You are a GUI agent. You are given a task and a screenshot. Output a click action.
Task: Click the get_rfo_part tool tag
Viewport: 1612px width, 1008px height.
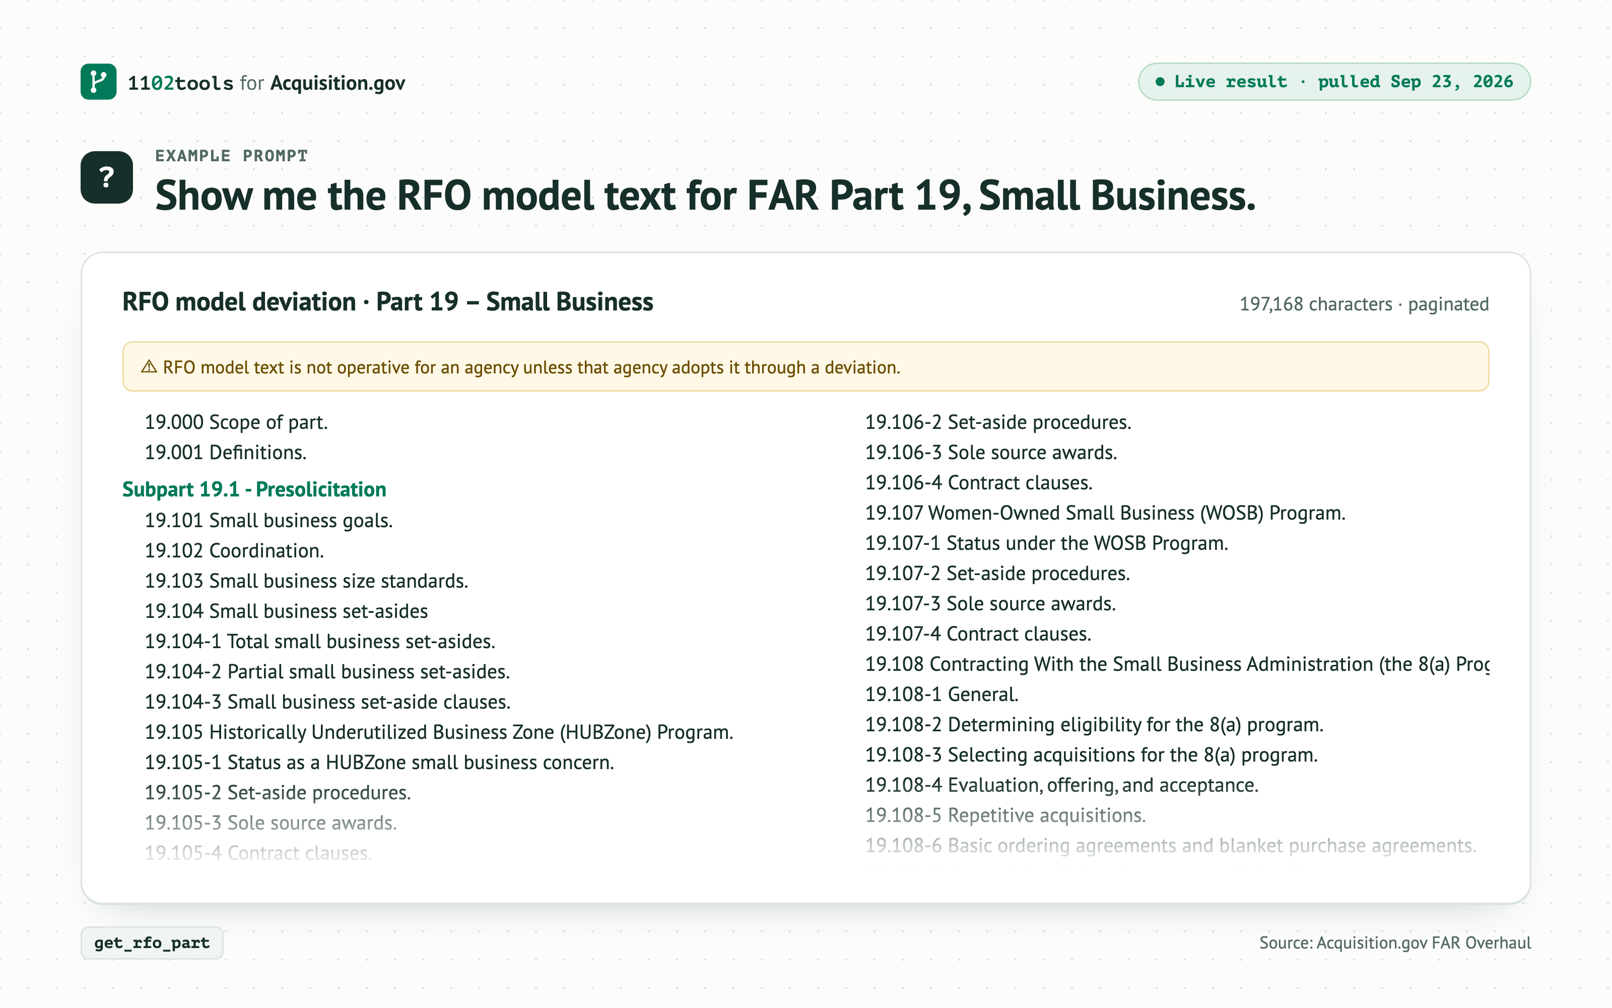(x=152, y=942)
